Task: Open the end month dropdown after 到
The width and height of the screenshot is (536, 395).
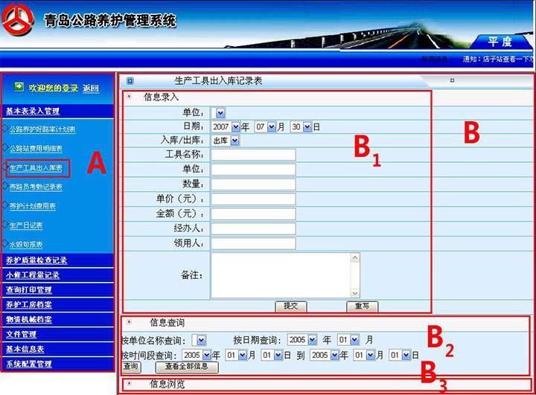Action: [x=364, y=356]
